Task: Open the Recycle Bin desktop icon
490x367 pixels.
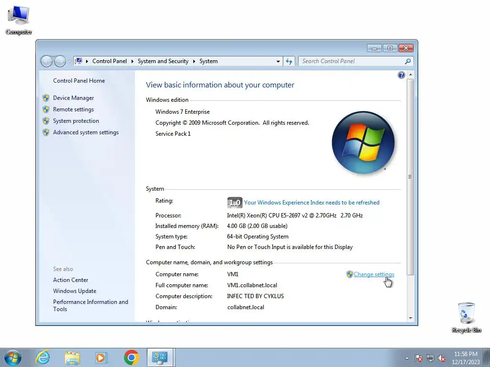Action: click(466, 317)
